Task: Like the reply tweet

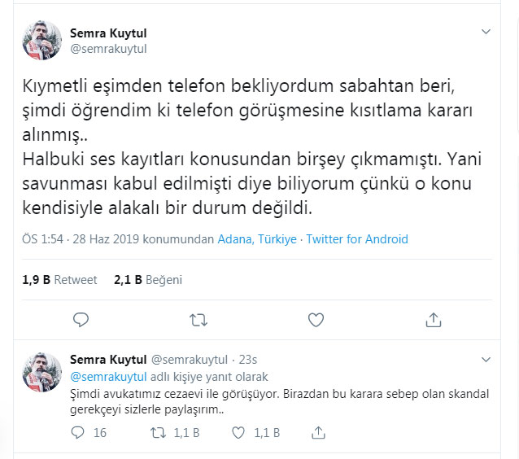Action: point(238,433)
